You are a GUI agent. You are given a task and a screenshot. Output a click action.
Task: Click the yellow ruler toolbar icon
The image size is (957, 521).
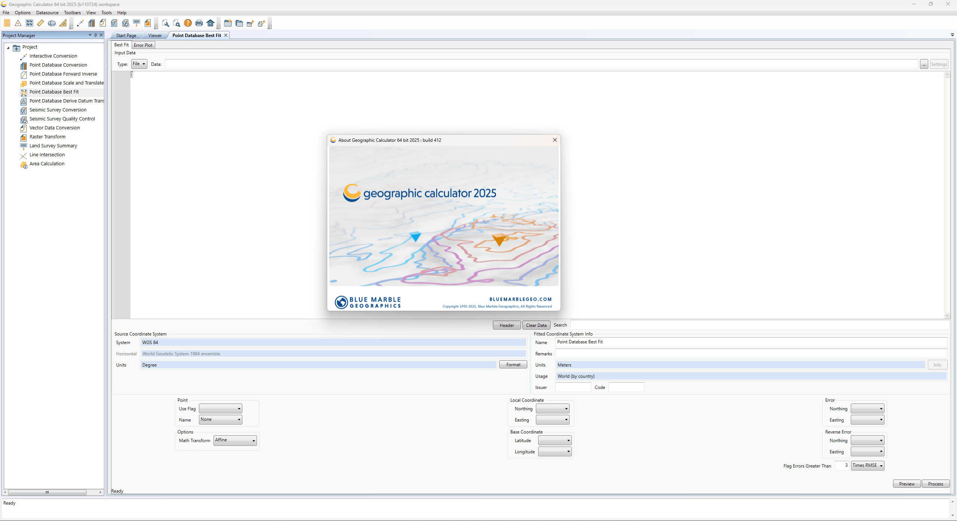click(40, 23)
